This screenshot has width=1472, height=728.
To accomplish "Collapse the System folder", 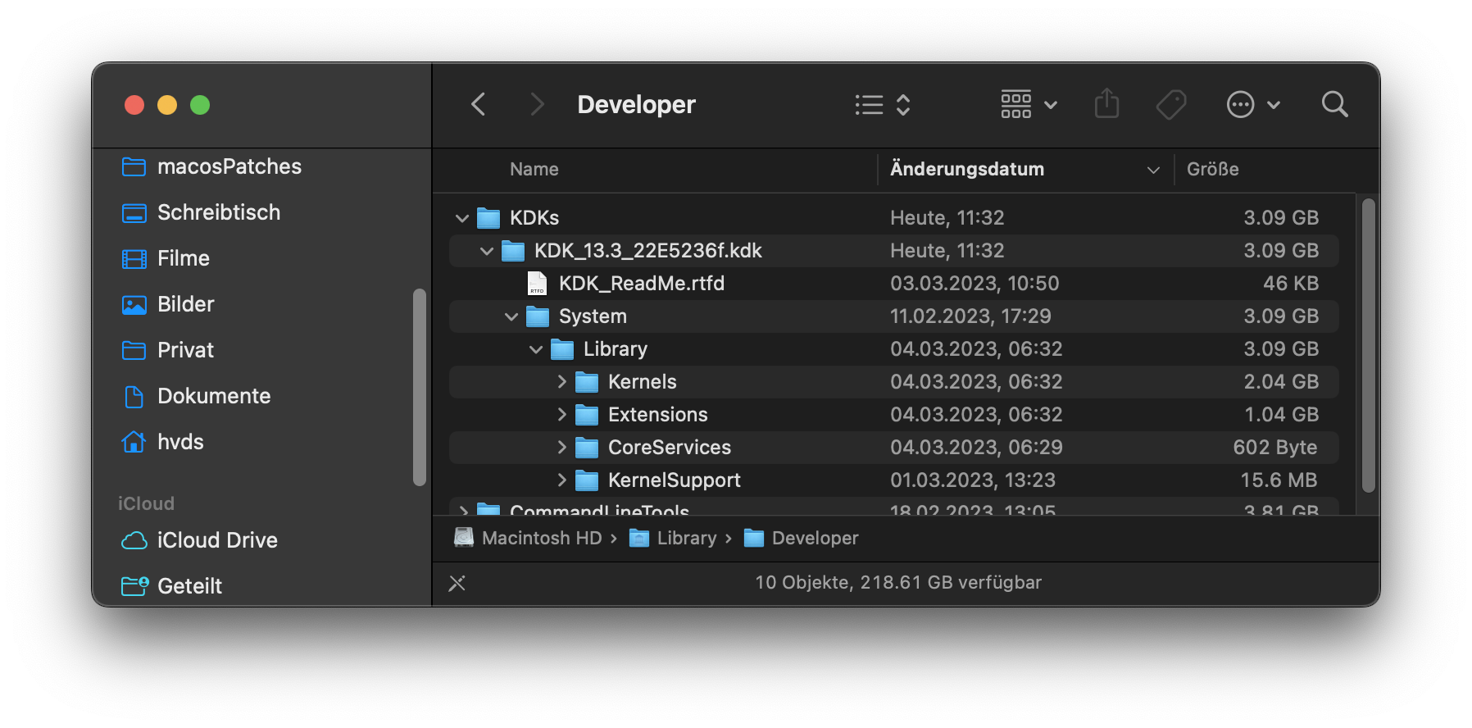I will tap(511, 316).
